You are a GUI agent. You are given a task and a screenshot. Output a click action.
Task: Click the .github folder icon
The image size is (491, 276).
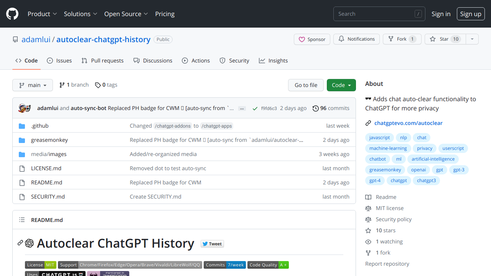coord(22,126)
